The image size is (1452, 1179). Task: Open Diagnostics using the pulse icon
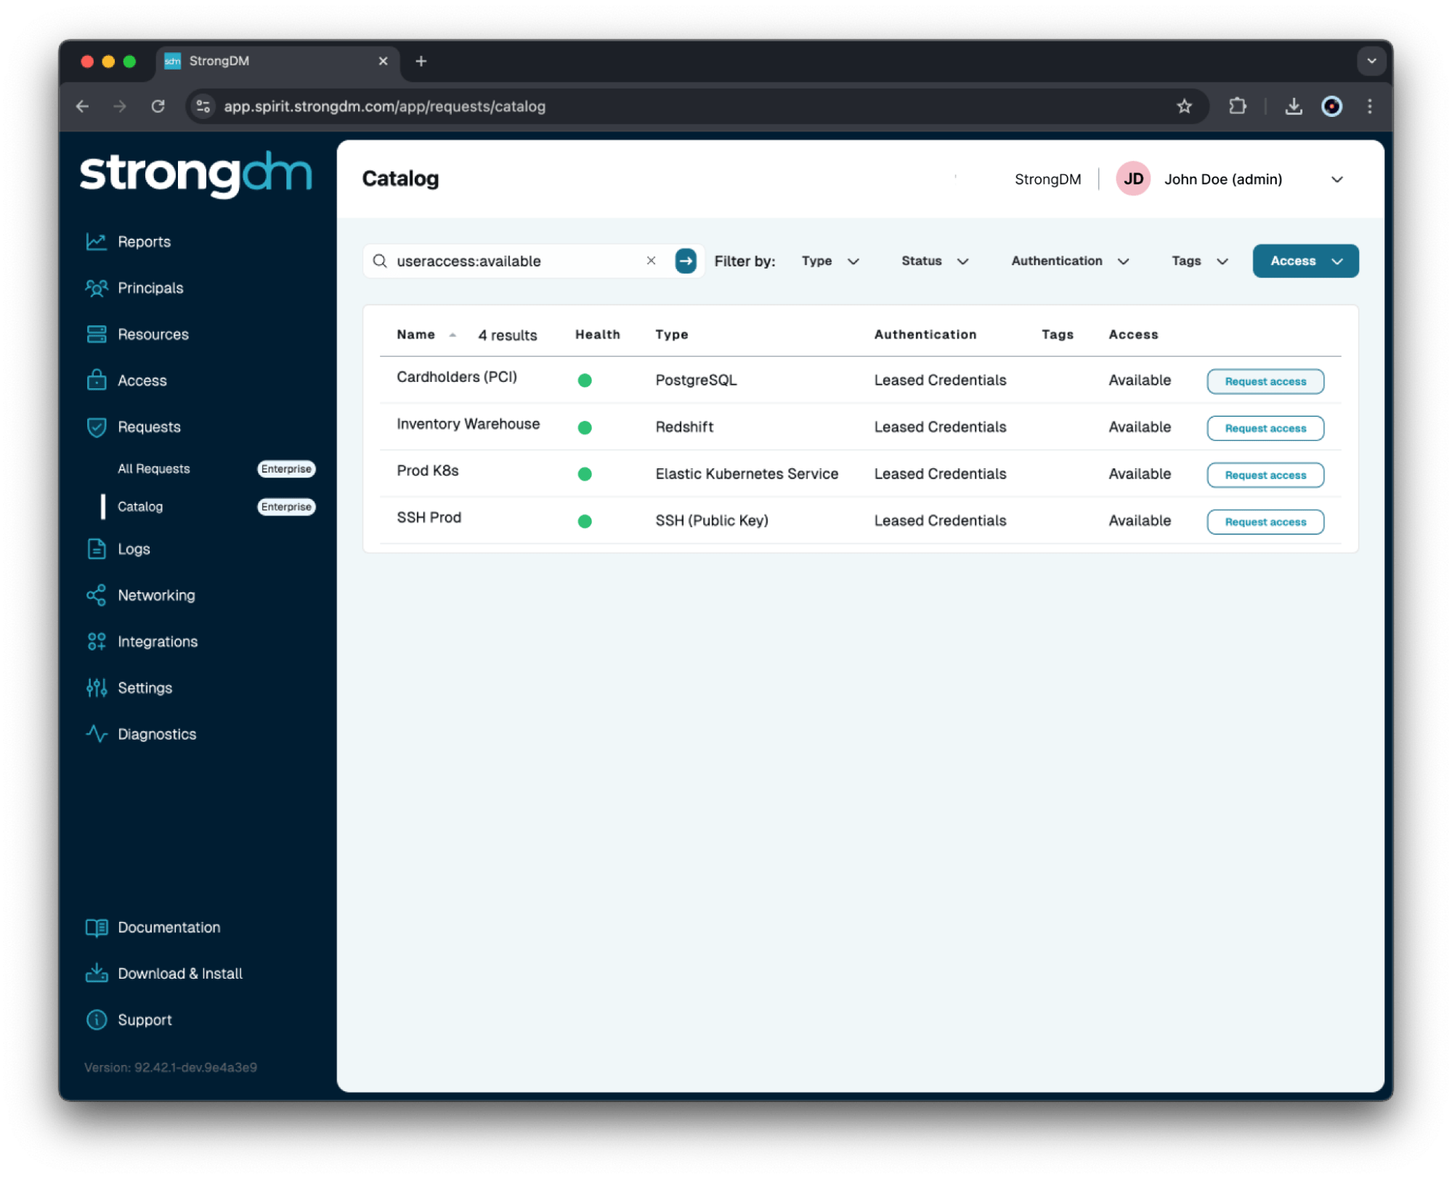[x=97, y=734]
